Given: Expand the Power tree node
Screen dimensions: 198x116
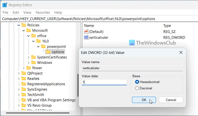Looking at the screenshot, I should [23, 68].
